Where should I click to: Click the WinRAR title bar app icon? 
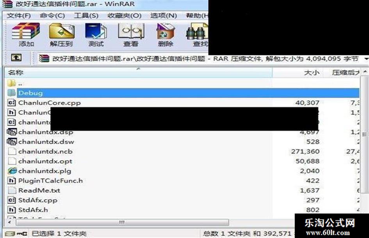[x=7, y=4]
